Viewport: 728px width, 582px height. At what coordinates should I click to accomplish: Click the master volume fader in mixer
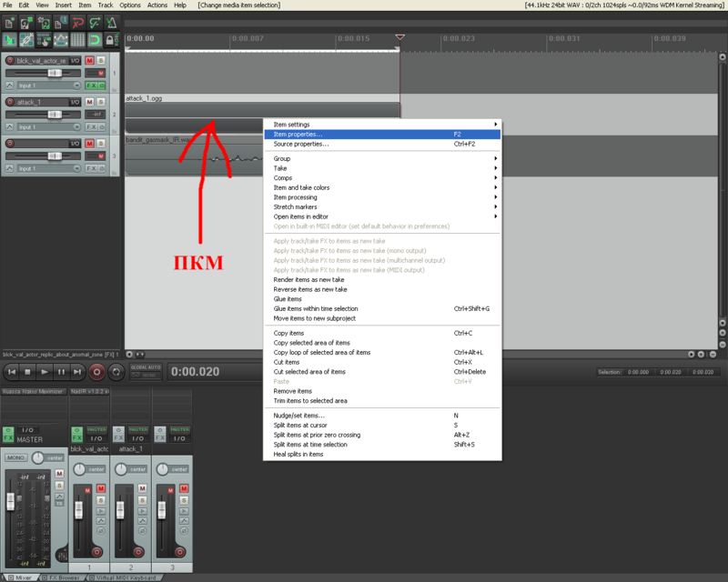point(11,502)
